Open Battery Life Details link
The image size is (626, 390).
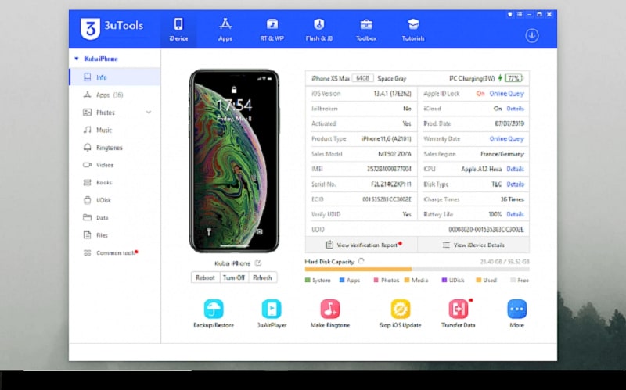click(x=515, y=215)
